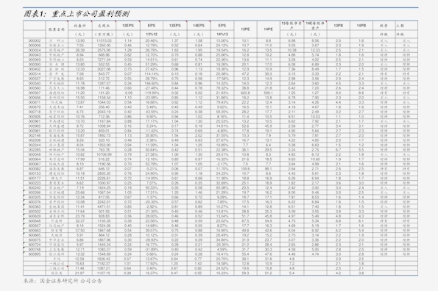
Task: Select stock code 000006 cell
Action: pos(35,46)
